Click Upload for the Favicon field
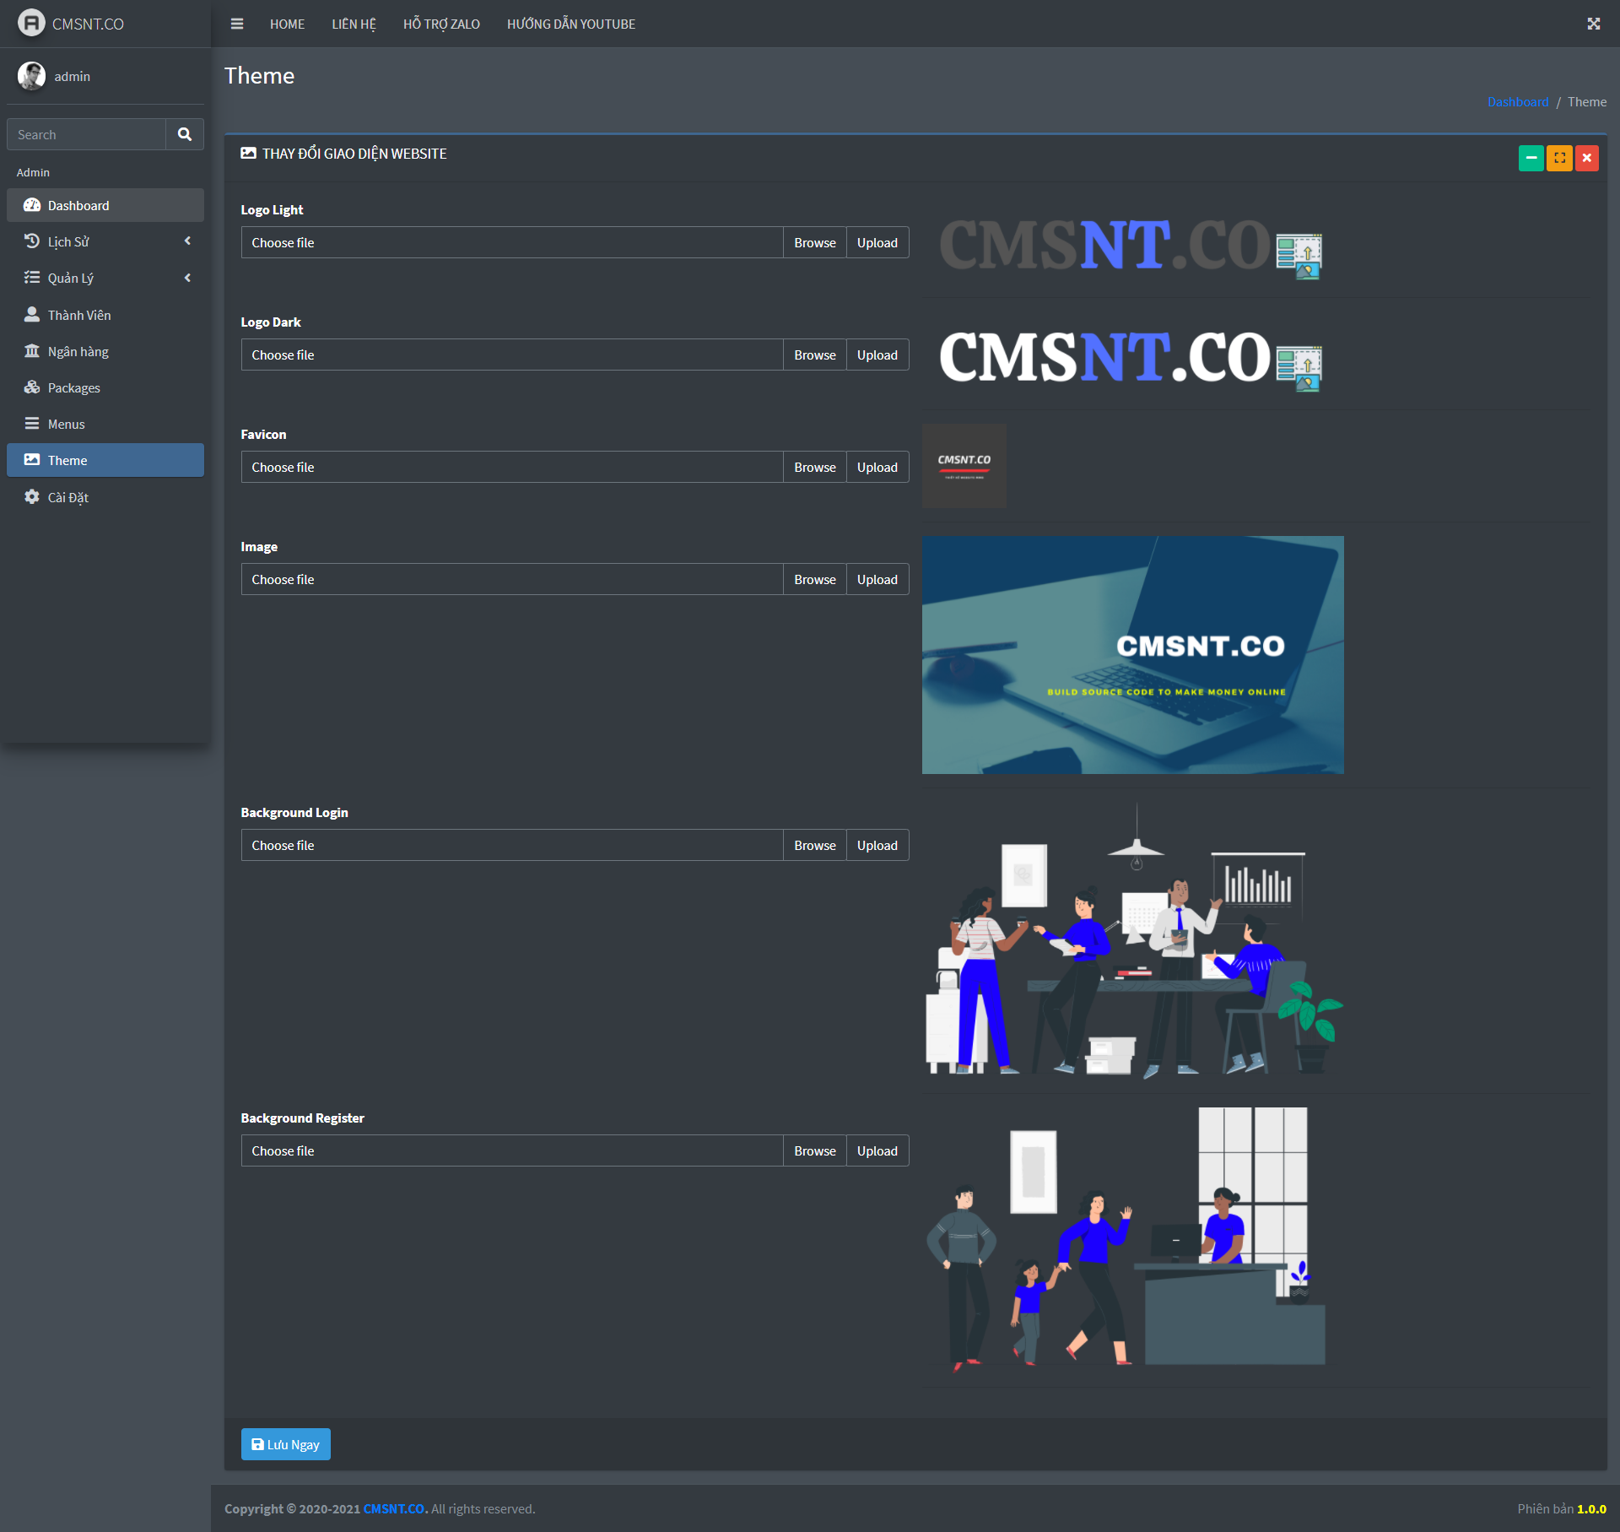This screenshot has width=1620, height=1532. coord(877,467)
